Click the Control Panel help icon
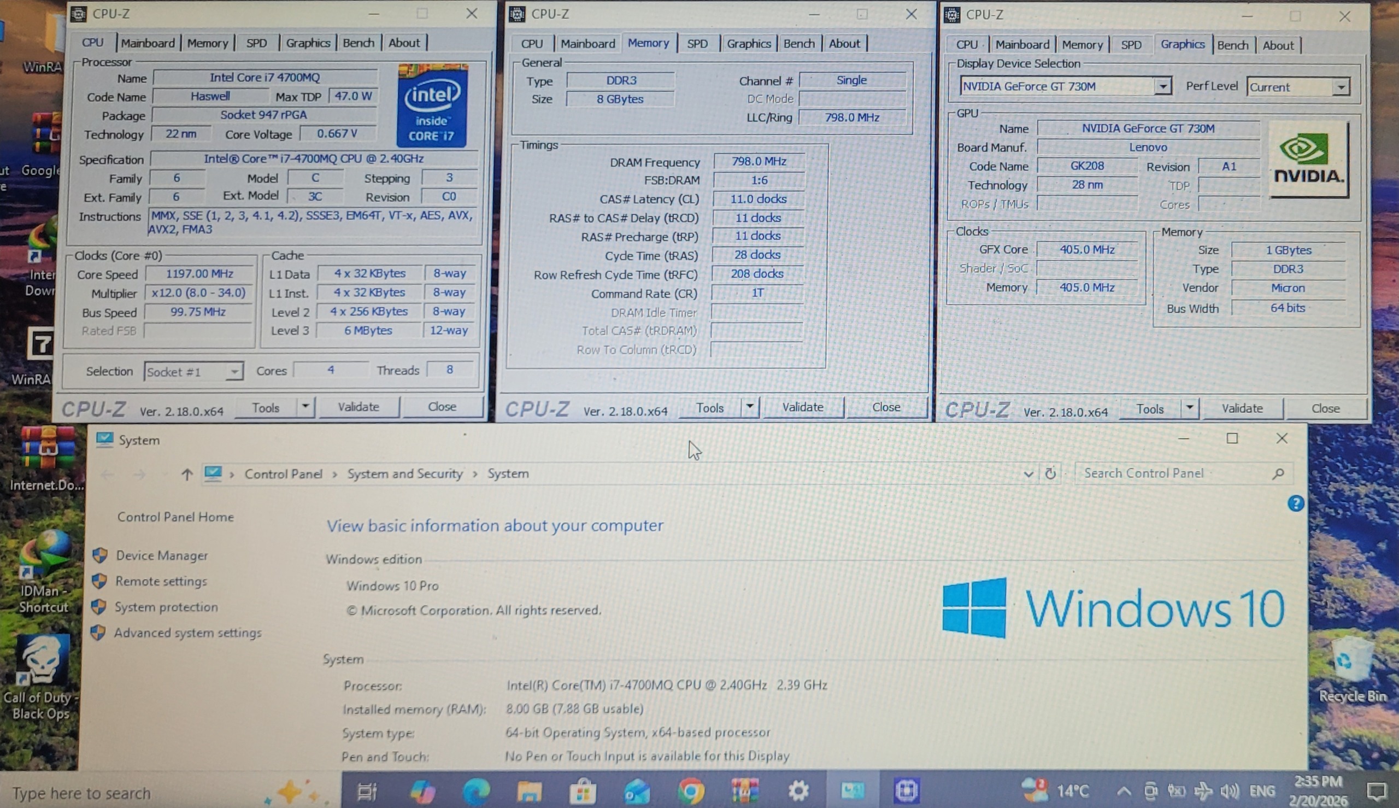 pos(1295,503)
